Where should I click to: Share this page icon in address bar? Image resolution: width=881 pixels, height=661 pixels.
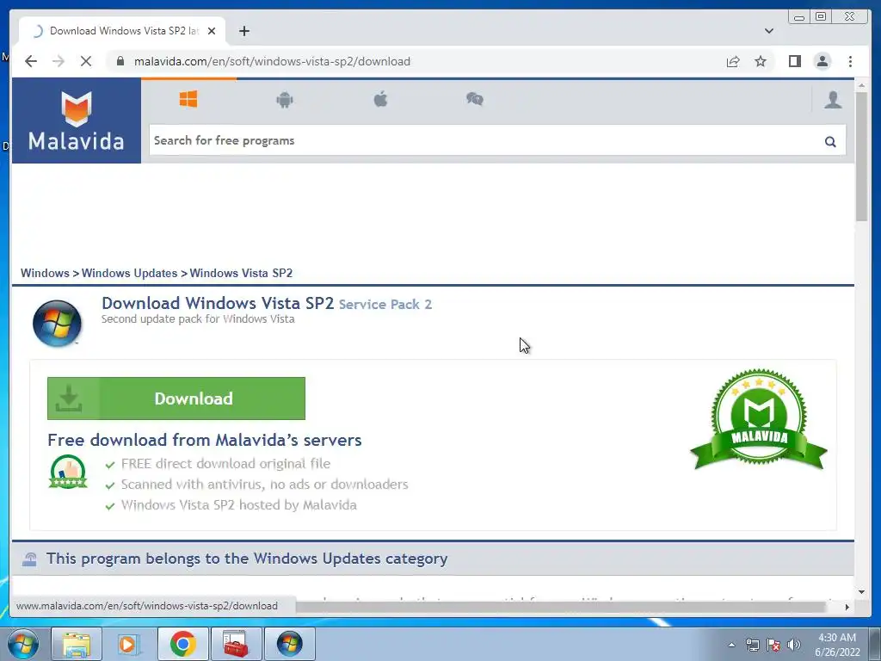[x=733, y=61]
